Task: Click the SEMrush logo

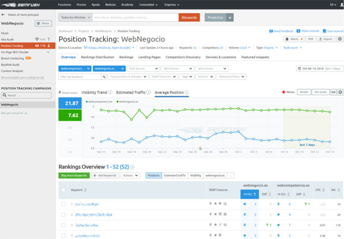Action: [x=21, y=4]
